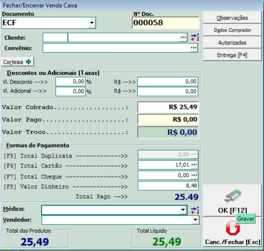Click the OK [F12] label
Image resolution: width=264 pixels, height=251 pixels.
pos(232,210)
